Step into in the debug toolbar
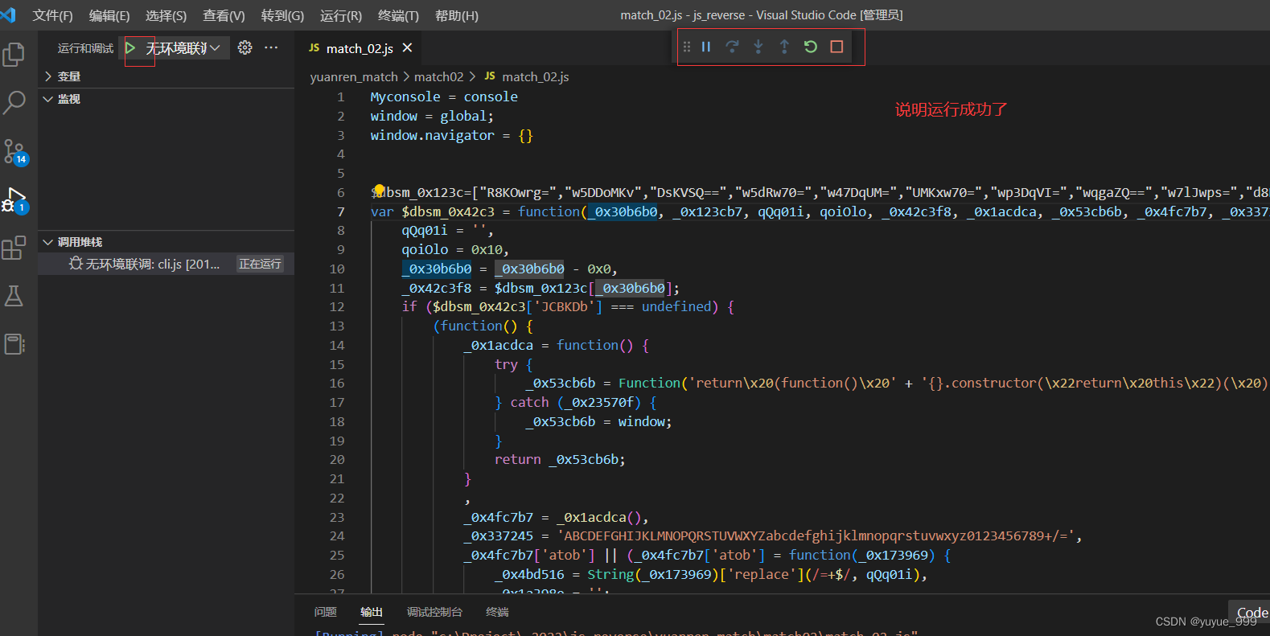This screenshot has height=636, width=1270. 758,47
